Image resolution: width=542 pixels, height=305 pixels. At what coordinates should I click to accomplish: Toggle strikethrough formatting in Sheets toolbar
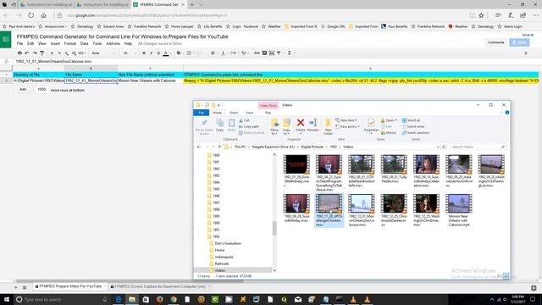pos(158,53)
